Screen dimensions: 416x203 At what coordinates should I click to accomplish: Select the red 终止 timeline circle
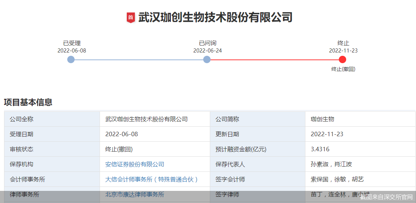[x=343, y=59]
